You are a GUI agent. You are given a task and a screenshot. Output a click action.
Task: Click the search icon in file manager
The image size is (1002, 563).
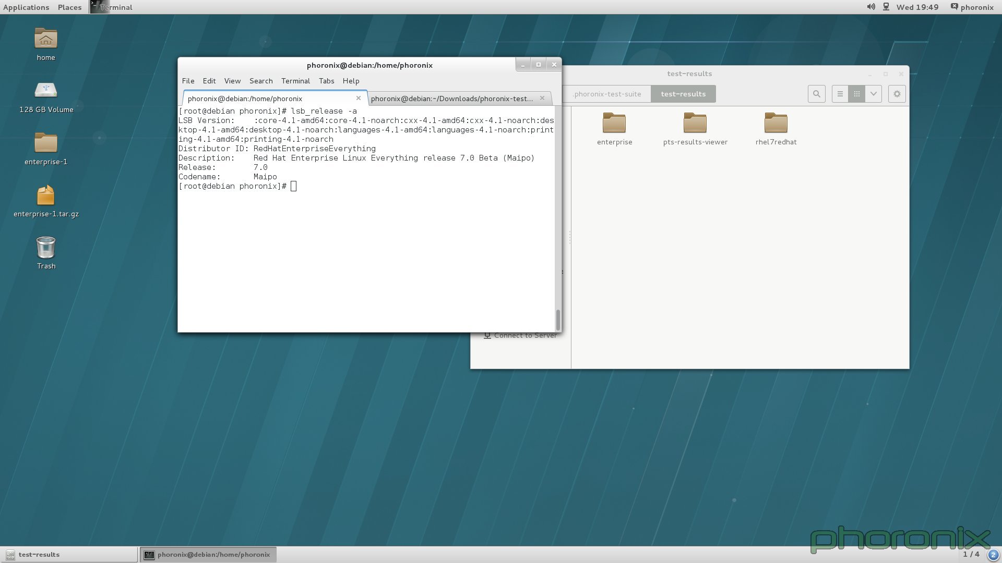click(x=817, y=94)
